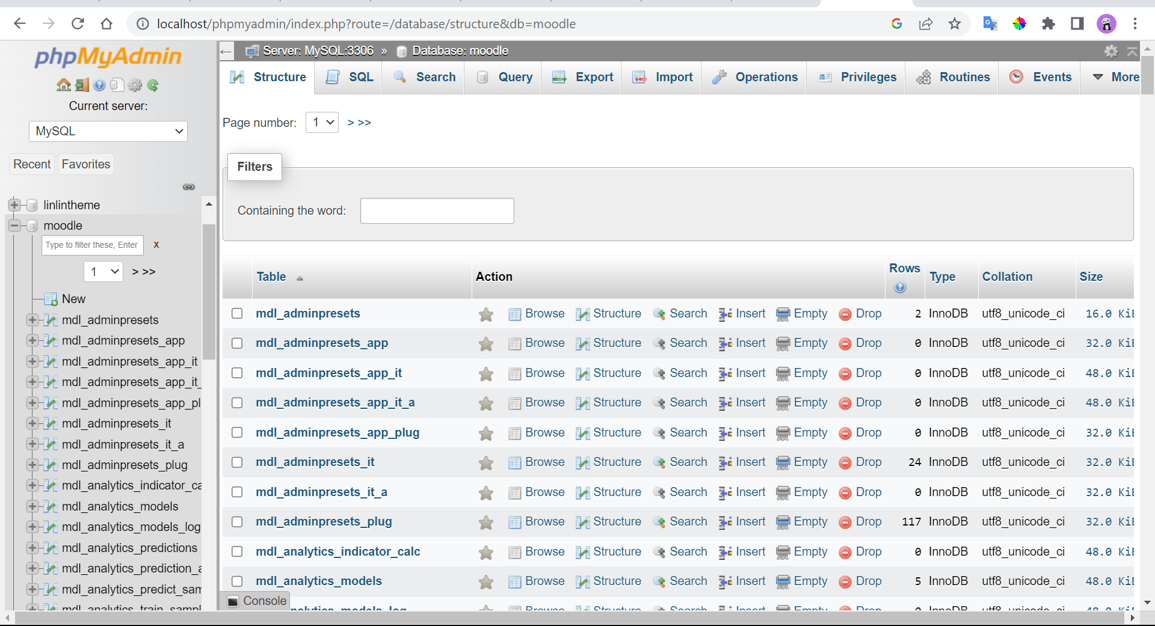This screenshot has height=626, width=1155.
Task: Reload the browser page
Action: click(78, 23)
